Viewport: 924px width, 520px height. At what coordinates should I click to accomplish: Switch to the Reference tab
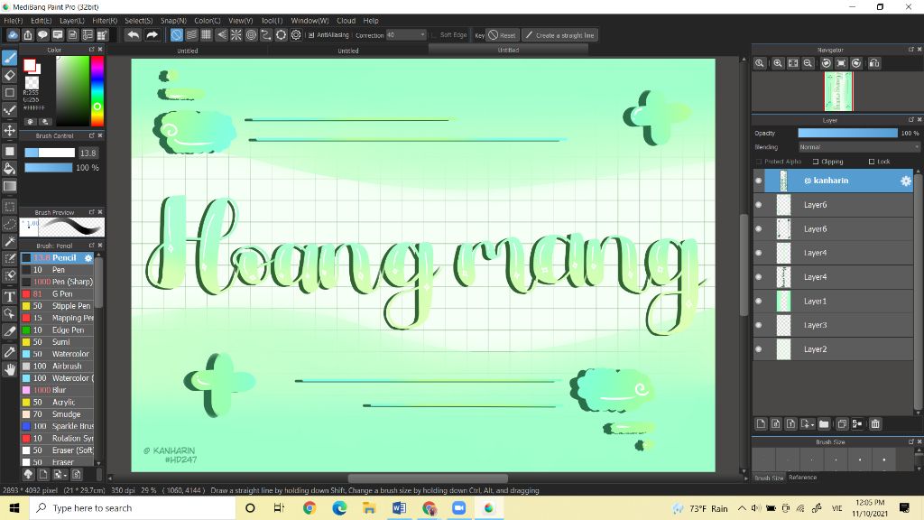point(802,478)
